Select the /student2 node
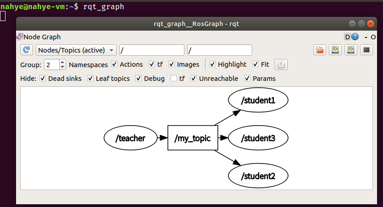Viewport: 383px width, 207px height. point(258,175)
